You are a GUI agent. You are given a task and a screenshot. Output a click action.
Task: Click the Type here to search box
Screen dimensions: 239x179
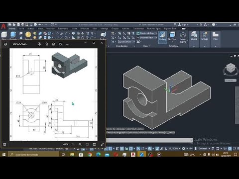pos(33,155)
